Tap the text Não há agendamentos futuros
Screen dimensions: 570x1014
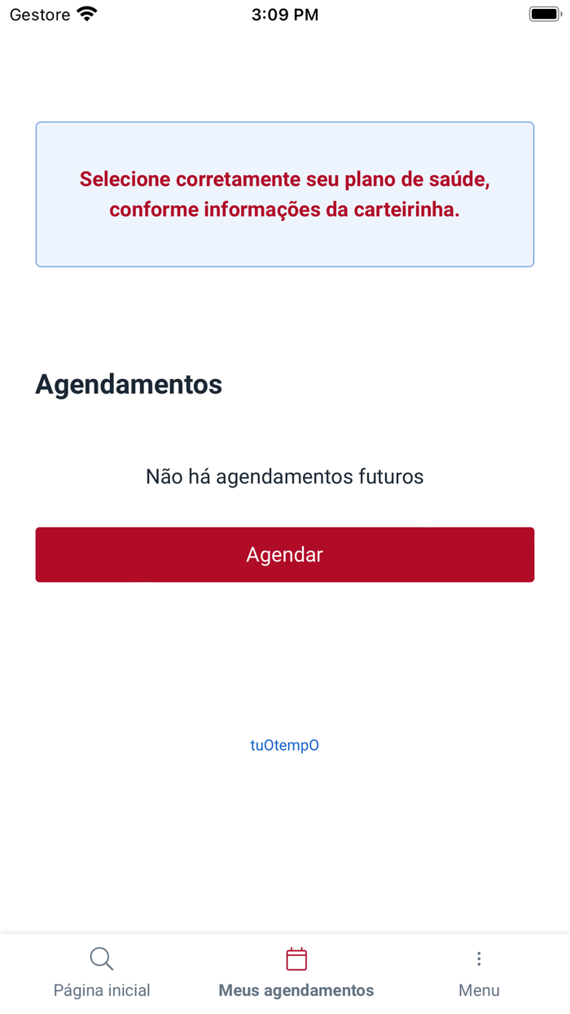pyautogui.click(x=284, y=476)
